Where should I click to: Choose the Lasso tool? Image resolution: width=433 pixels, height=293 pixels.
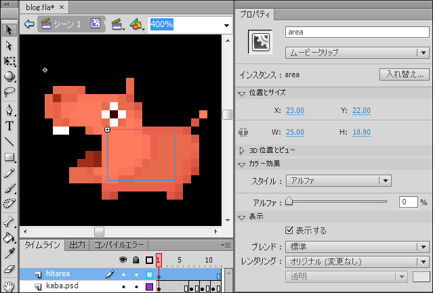click(9, 92)
